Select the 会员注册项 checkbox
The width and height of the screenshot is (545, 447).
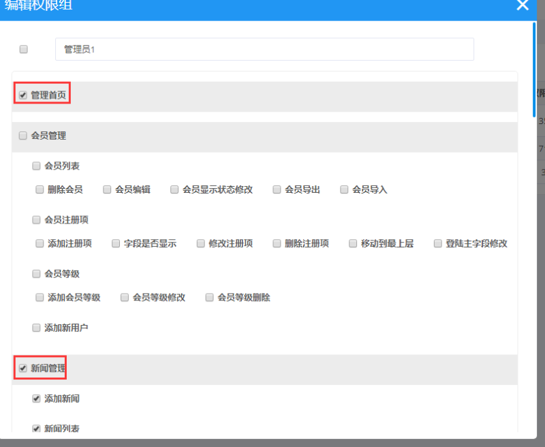pos(36,219)
